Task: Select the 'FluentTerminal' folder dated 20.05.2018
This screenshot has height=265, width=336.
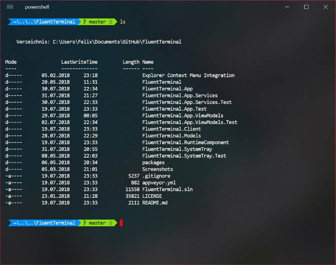Action: pos(162,82)
